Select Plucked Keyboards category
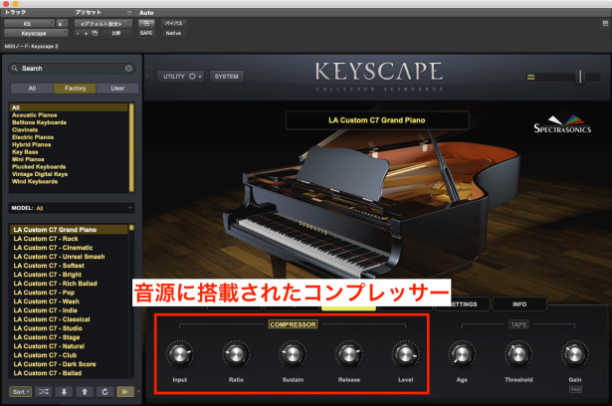 pyautogui.click(x=39, y=167)
